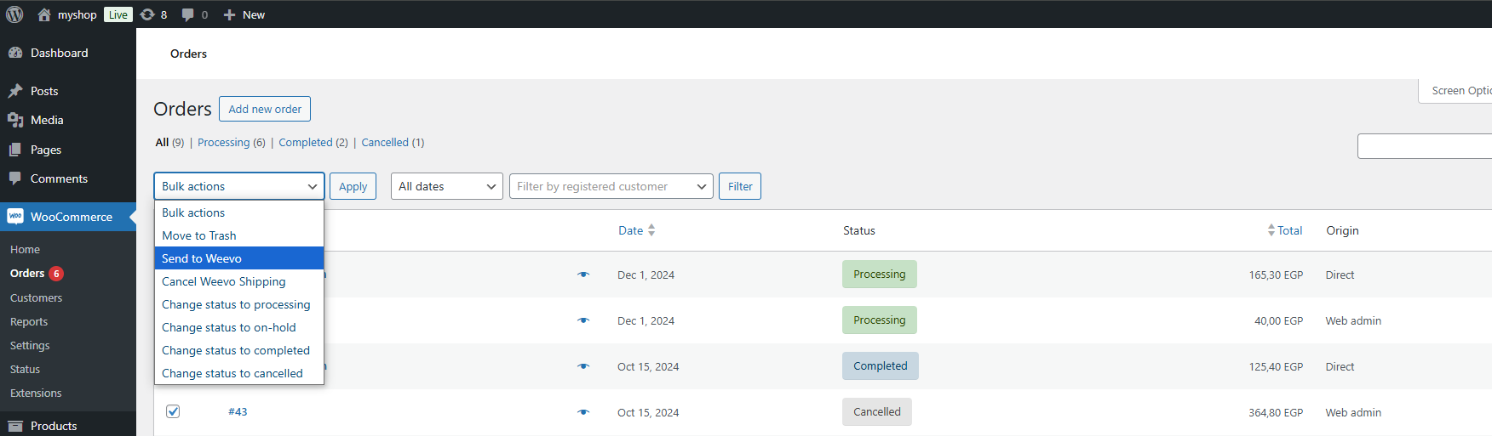Image resolution: width=1492 pixels, height=436 pixels.
Task: Select Move to Trash option
Action: pos(239,235)
